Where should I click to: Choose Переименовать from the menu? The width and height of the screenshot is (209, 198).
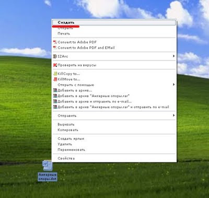click(114, 150)
